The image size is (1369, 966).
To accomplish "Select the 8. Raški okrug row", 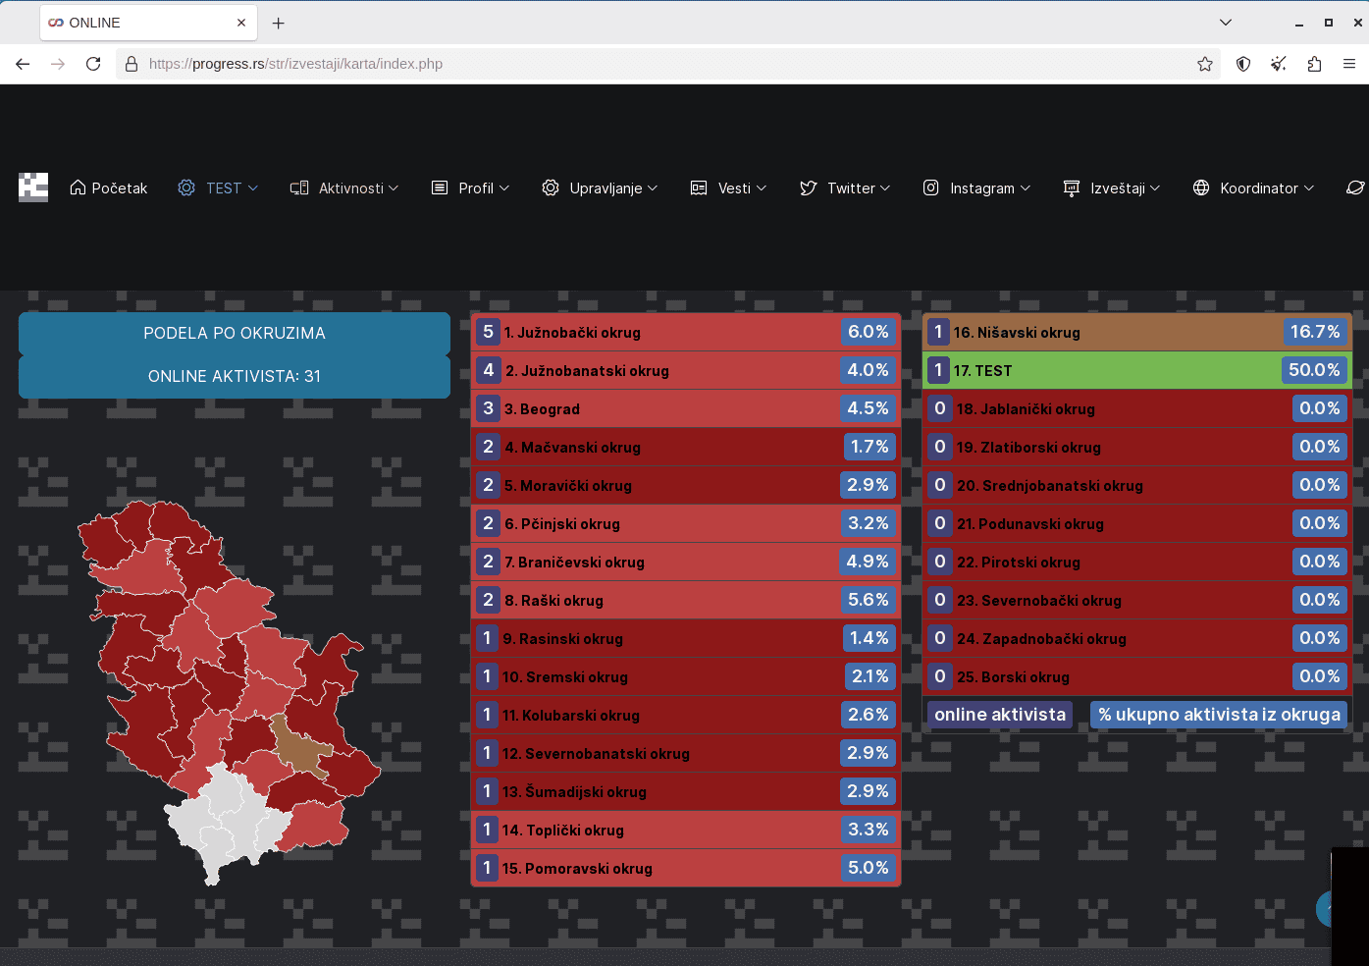I will pos(686,600).
